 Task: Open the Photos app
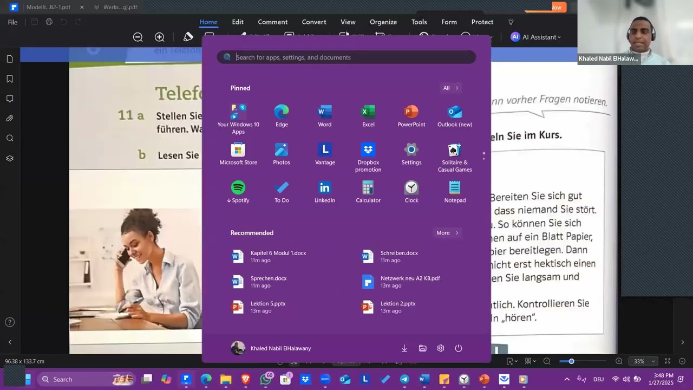282,154
